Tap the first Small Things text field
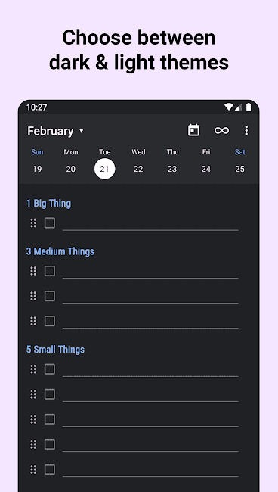 pyautogui.click(x=150, y=370)
